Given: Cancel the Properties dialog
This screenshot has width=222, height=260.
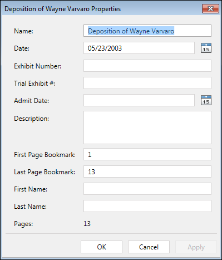Looking at the screenshot, I should click(149, 247).
